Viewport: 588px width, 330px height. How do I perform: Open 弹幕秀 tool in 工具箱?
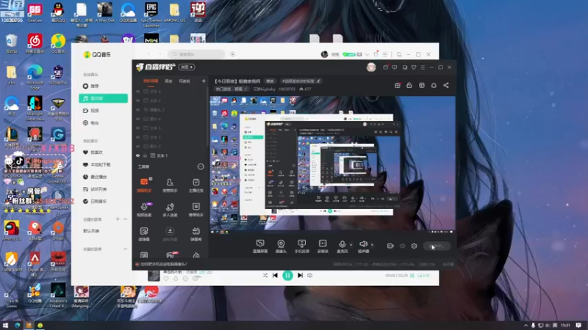(x=196, y=234)
